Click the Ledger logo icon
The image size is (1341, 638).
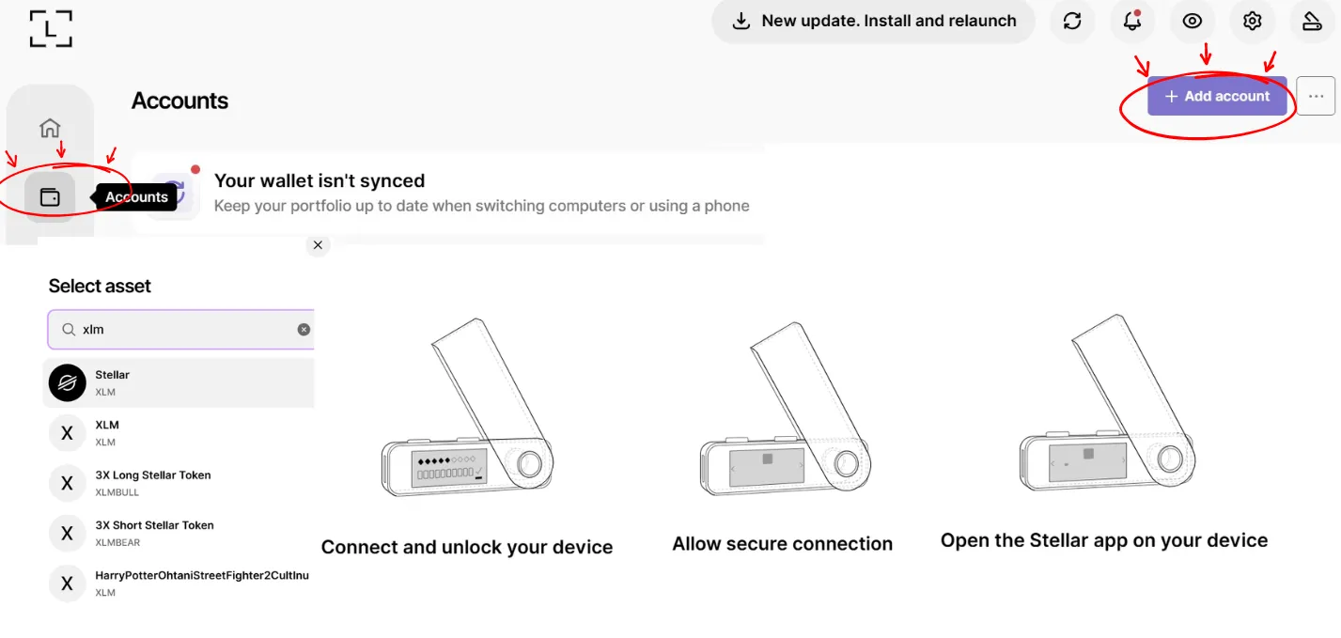tap(51, 28)
